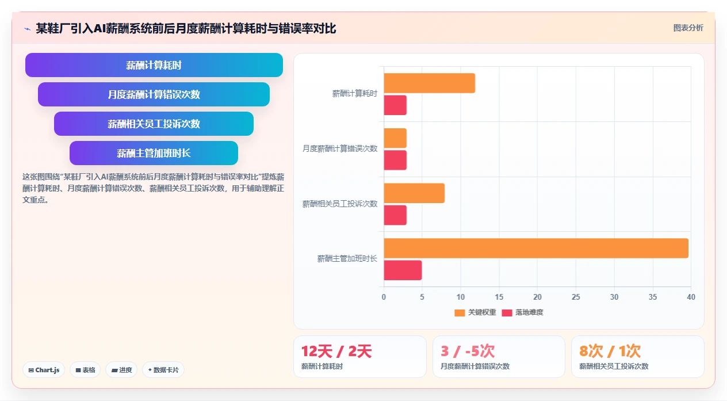
Task: Click the orange bar for 薪酬相关员工投诉次数
Action: (414, 193)
